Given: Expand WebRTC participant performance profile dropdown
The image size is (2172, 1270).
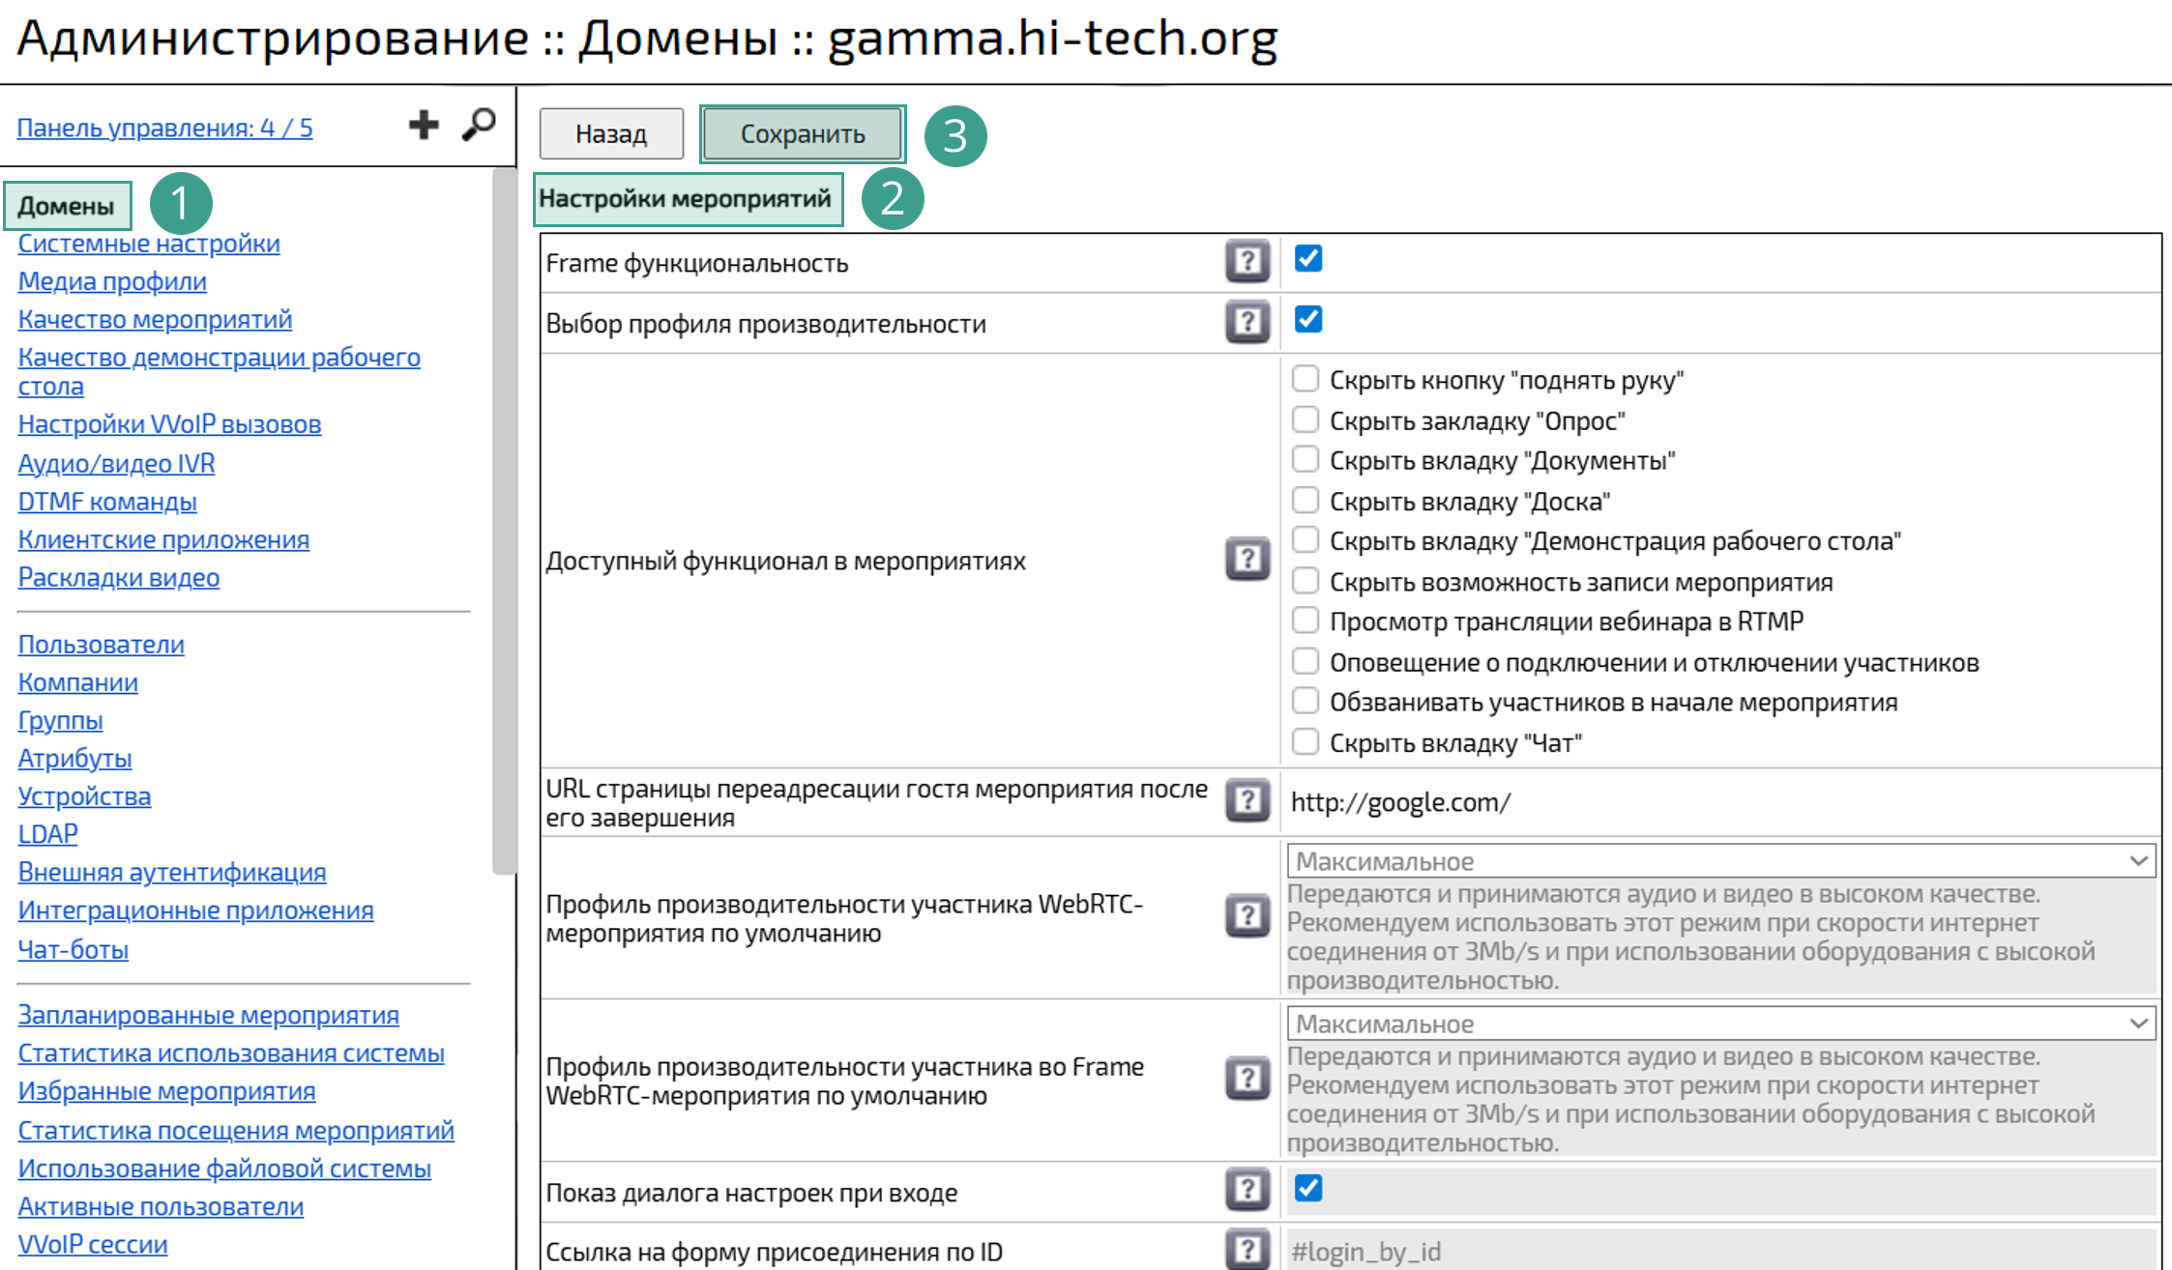Looking at the screenshot, I should pyautogui.click(x=1720, y=860).
